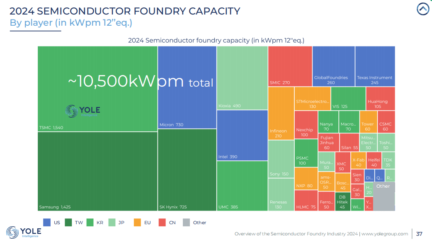The image size is (432, 242).
Task: Click the Infineon 210 tile
Action: point(281,114)
